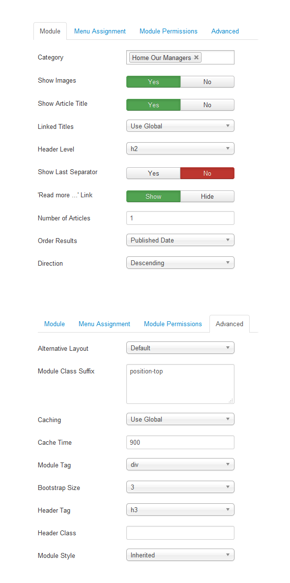
Task: Focus the Header Class input field
Action: tap(180, 533)
